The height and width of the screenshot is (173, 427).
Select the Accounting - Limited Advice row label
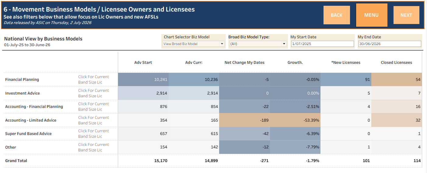tap(31, 120)
